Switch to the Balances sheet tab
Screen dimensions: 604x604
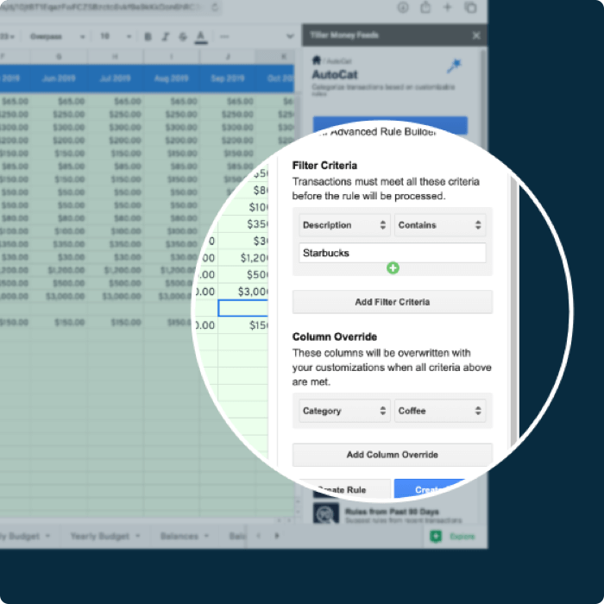(x=179, y=536)
